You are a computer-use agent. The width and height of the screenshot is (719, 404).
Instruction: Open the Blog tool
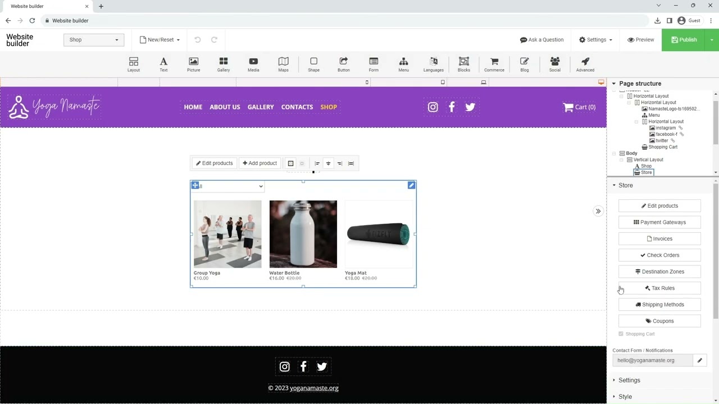(525, 65)
